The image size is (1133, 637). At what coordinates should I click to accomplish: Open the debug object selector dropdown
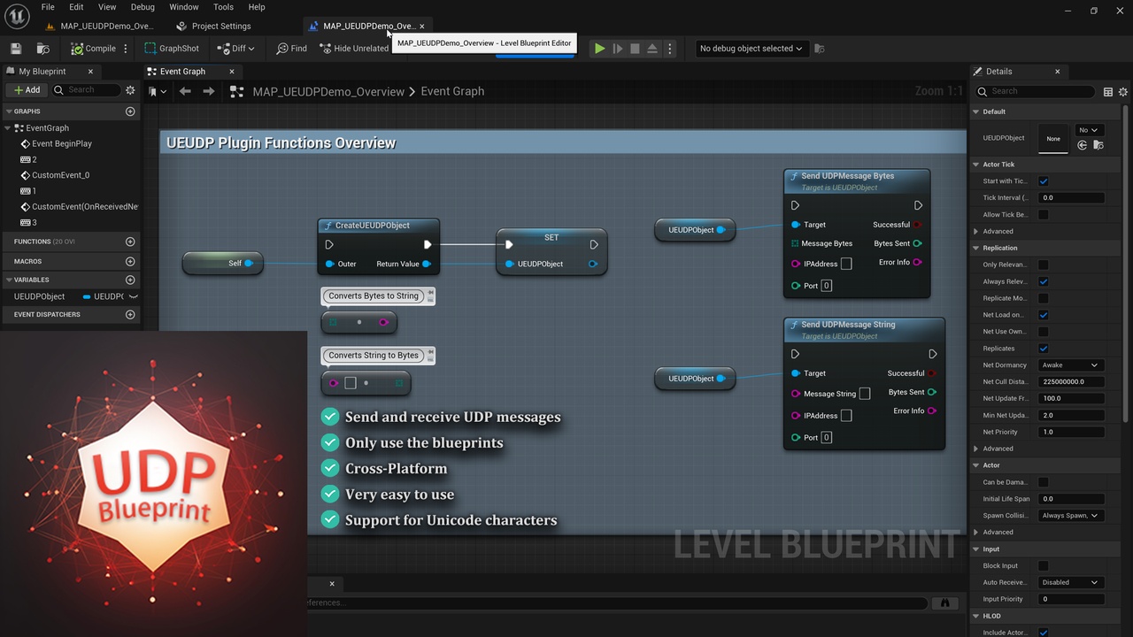[751, 49]
